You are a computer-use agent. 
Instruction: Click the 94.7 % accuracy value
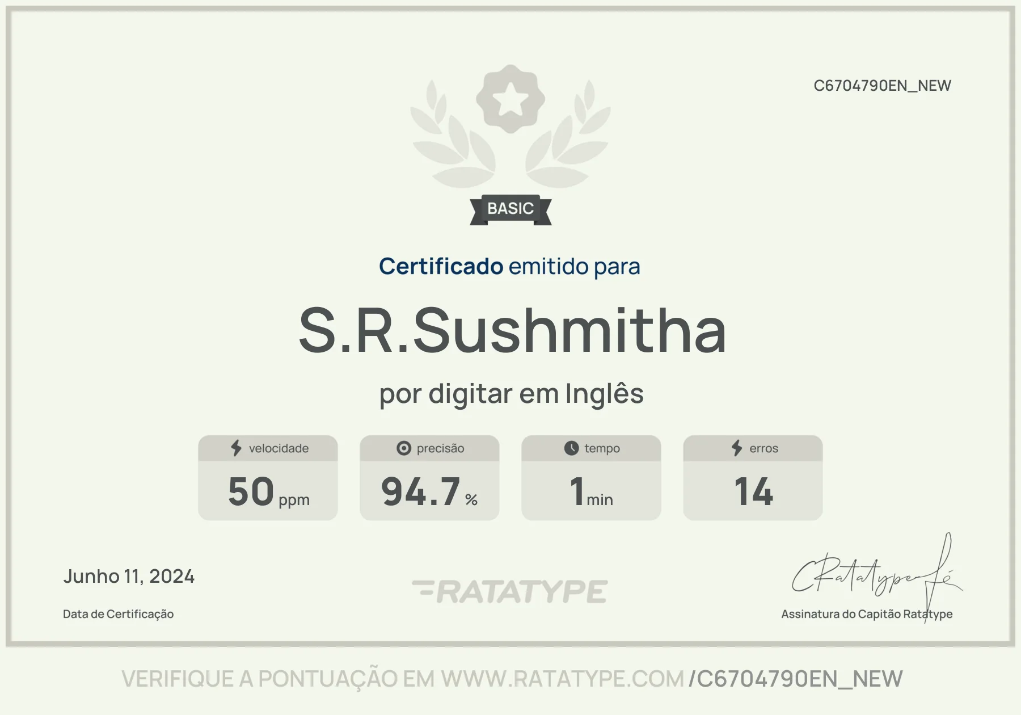click(429, 492)
